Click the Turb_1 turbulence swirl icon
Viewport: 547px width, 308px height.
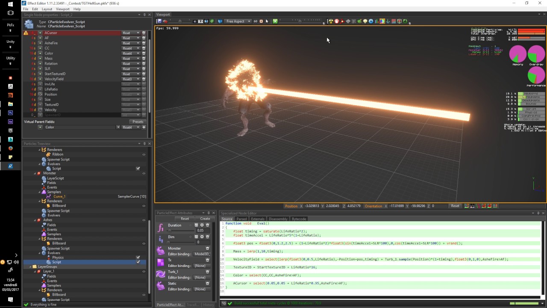click(x=161, y=274)
